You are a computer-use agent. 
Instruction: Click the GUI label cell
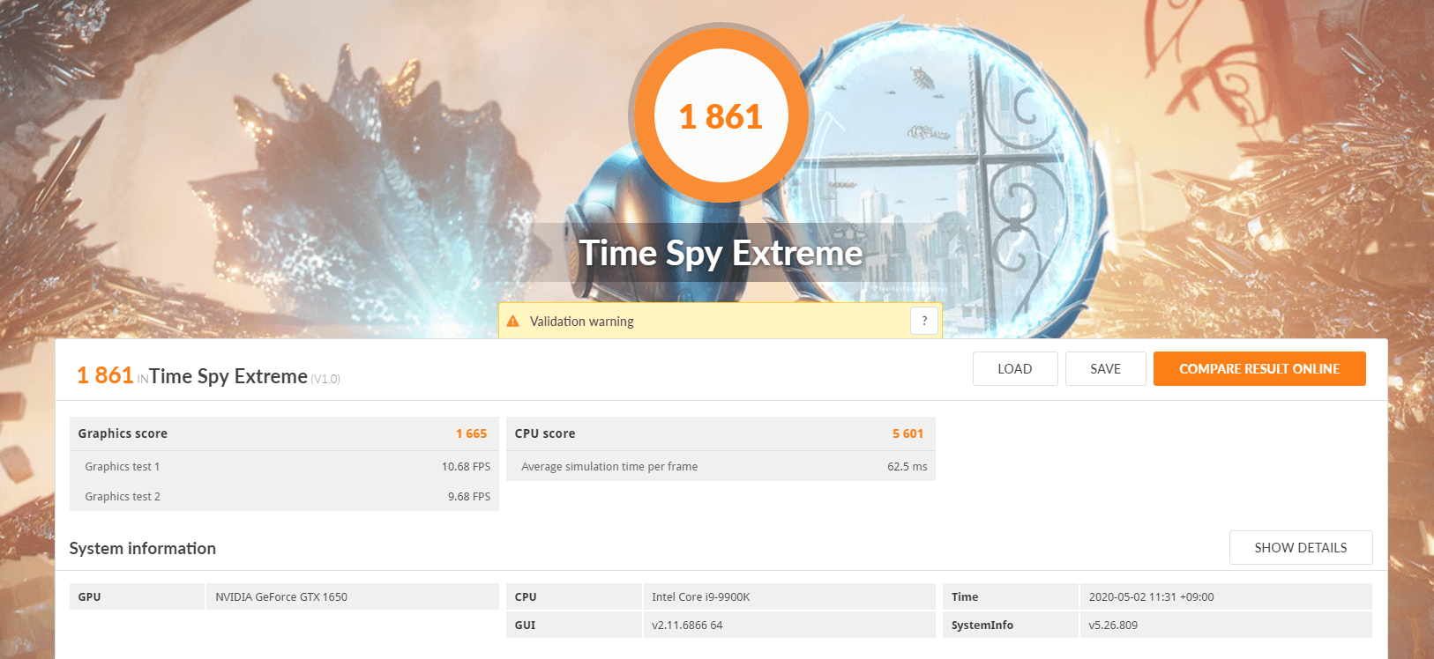[x=574, y=625]
